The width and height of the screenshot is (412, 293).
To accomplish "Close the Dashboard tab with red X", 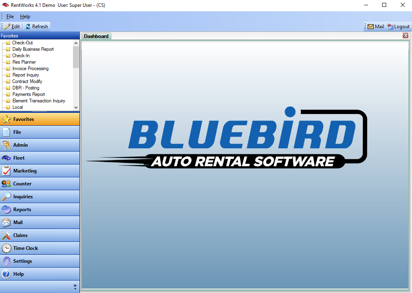I will 406,35.
